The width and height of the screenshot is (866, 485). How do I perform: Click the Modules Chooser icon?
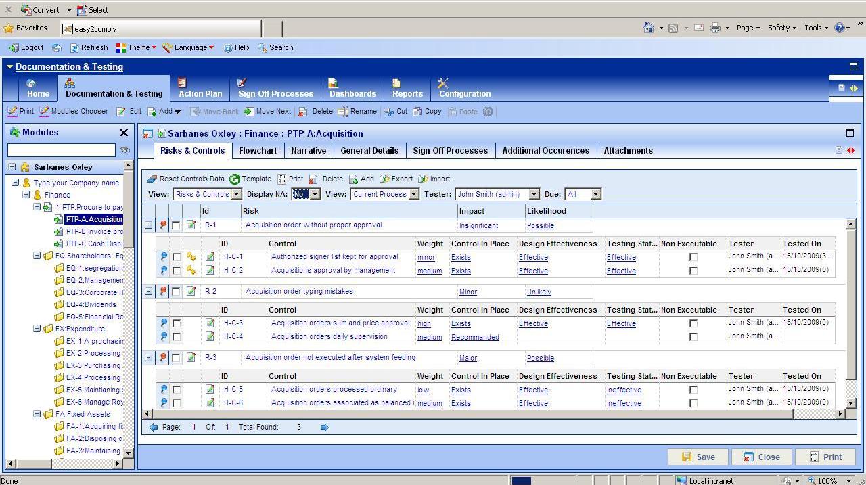tap(45, 112)
